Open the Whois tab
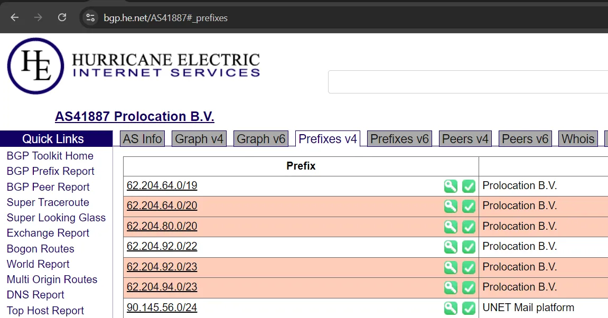The height and width of the screenshot is (318, 608). tap(578, 139)
